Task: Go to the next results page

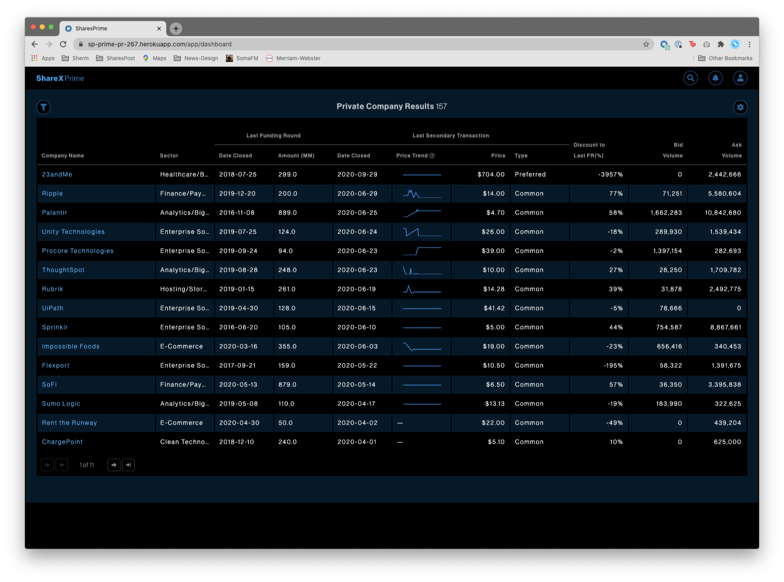Action: tap(114, 465)
